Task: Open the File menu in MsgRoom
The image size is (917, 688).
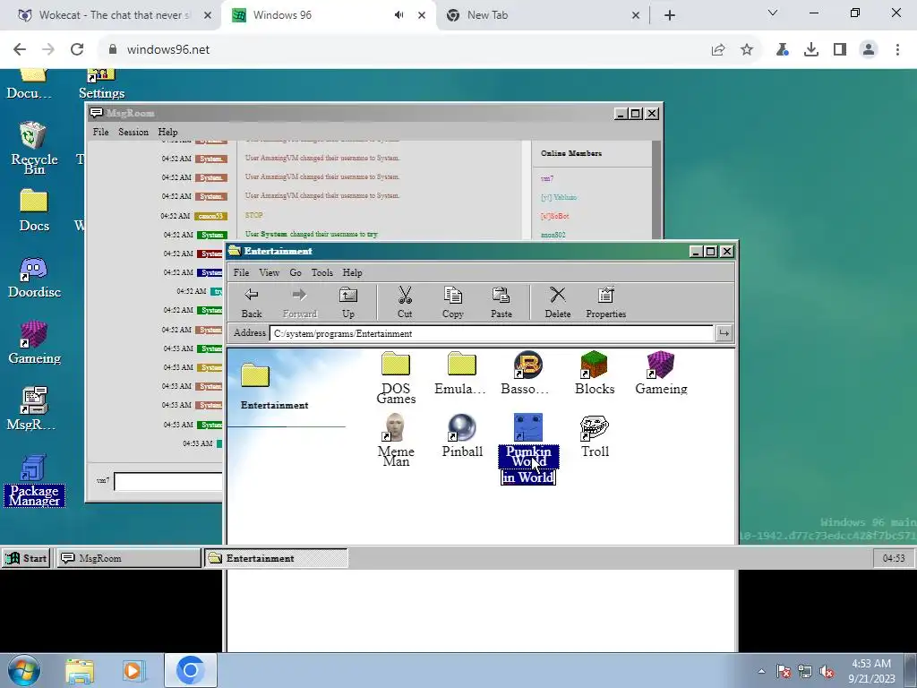Action: click(100, 133)
